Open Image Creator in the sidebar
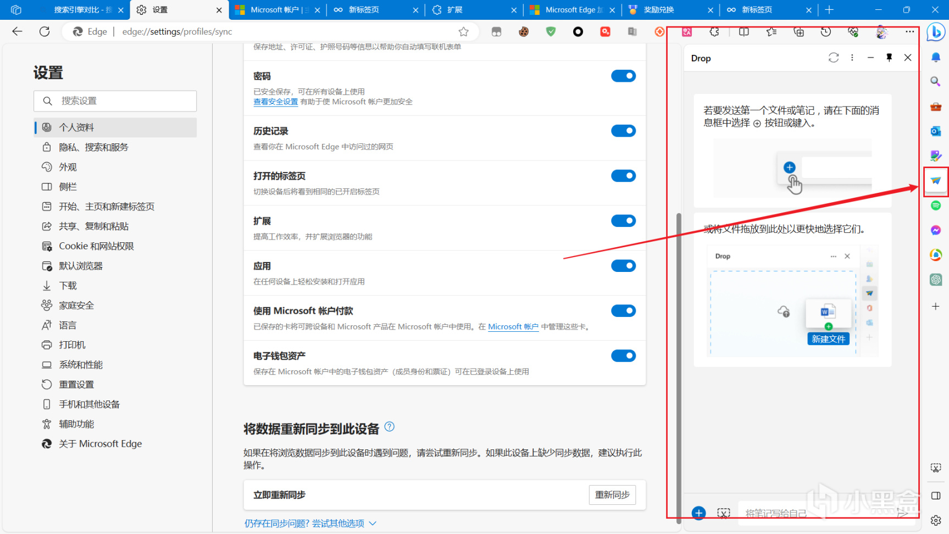The width and height of the screenshot is (949, 534). pyautogui.click(x=936, y=156)
